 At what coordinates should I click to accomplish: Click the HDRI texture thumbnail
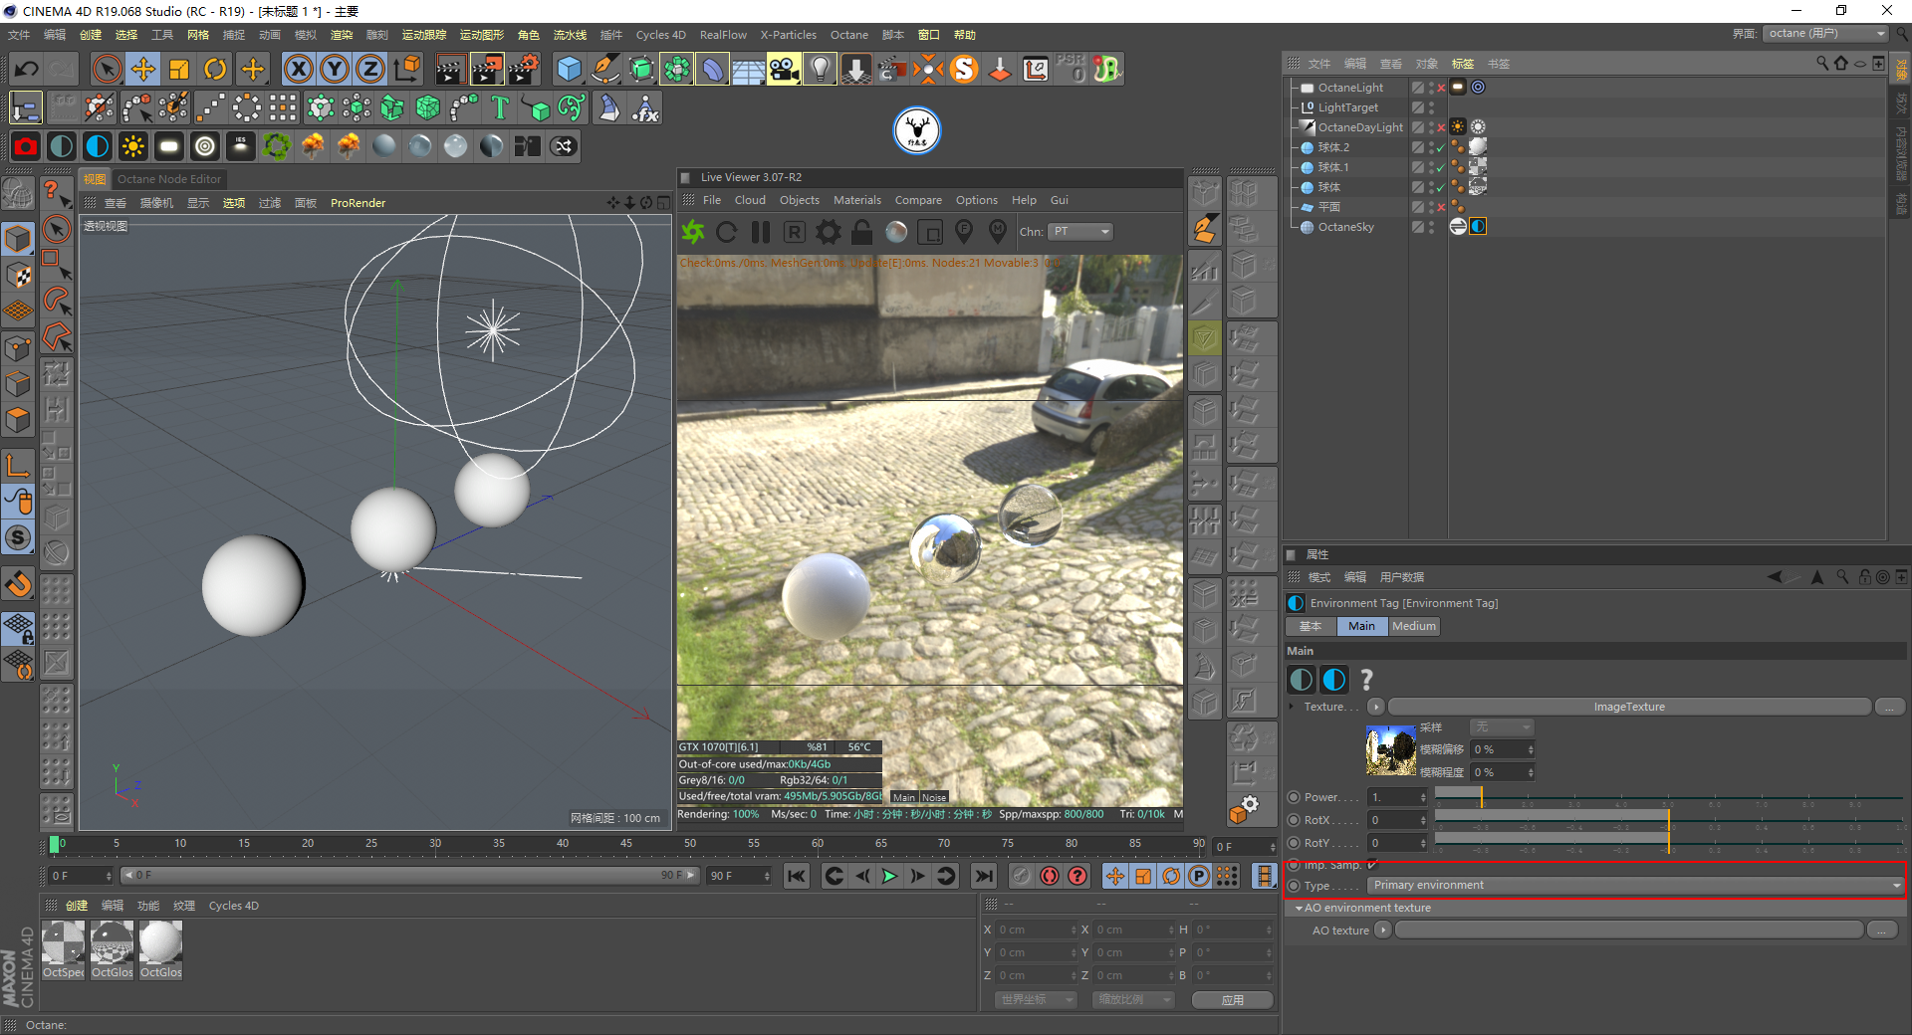1391,750
